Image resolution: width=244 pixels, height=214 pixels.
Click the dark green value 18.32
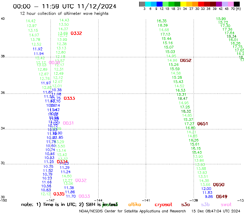coord(186,111)
